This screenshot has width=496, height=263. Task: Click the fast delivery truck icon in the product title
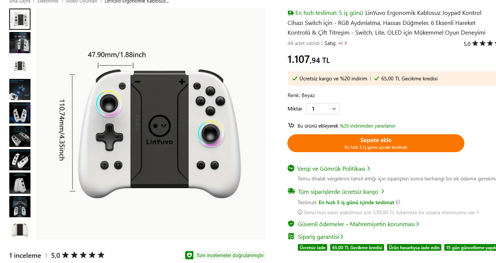pyautogui.click(x=291, y=13)
